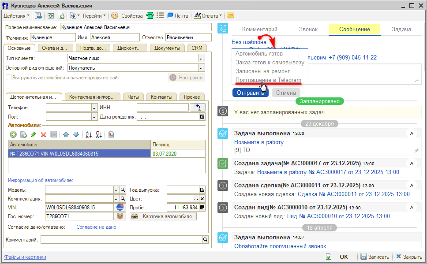
Task: Open Файлы и картинки link
Action: (x=25, y=257)
